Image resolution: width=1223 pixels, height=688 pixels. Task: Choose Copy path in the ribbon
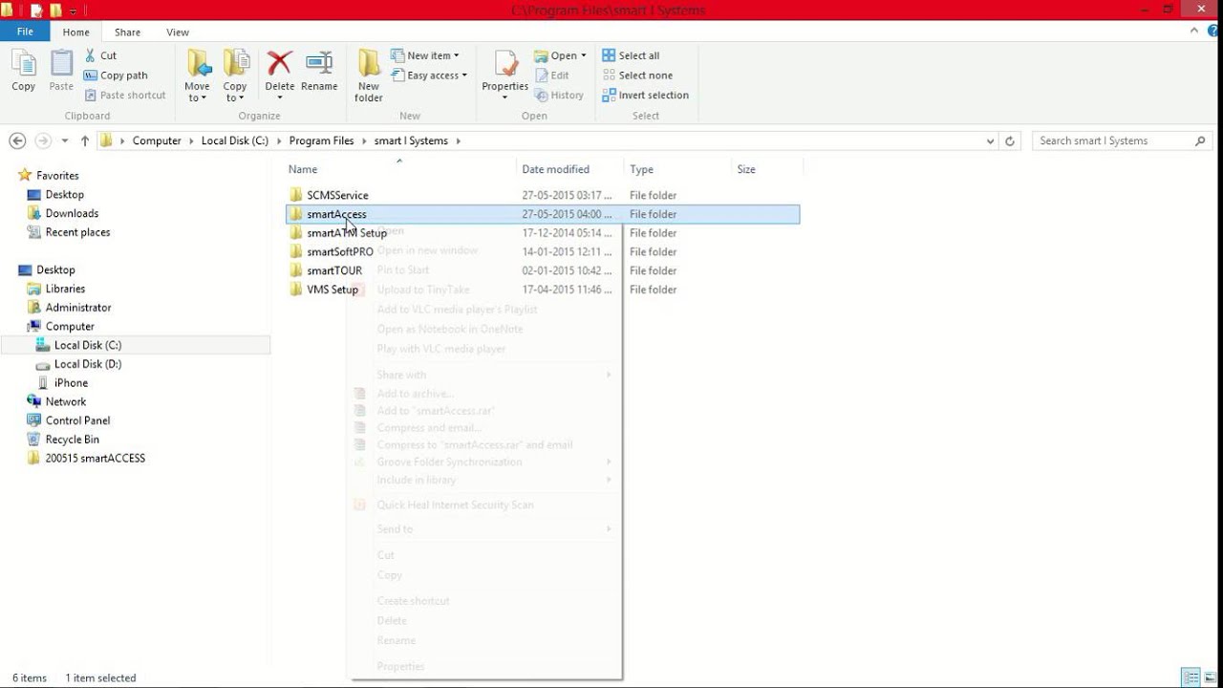[116, 75]
